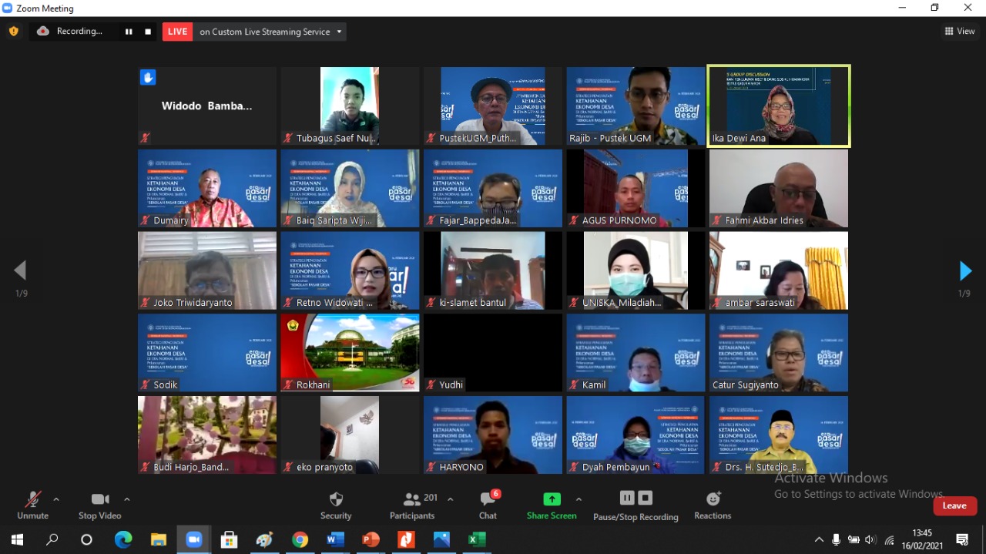Open the Participants panel

pyautogui.click(x=412, y=505)
